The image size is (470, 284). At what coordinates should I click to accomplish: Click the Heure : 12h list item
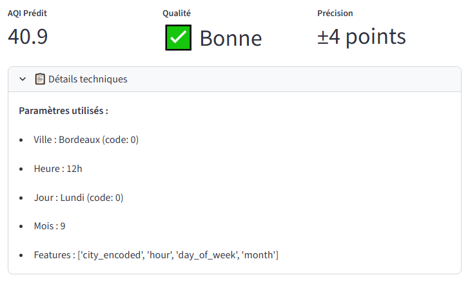click(58, 169)
